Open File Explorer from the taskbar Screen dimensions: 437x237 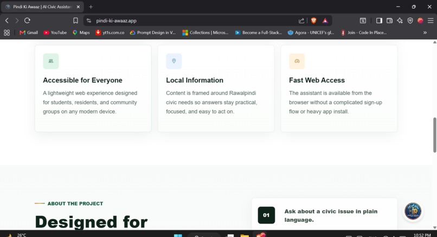tap(245, 235)
